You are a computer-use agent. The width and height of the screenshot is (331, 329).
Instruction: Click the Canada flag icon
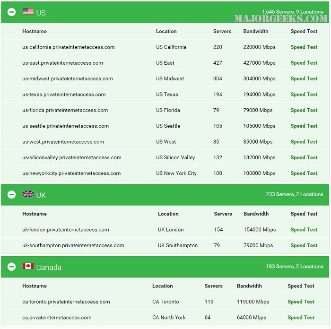click(x=28, y=266)
